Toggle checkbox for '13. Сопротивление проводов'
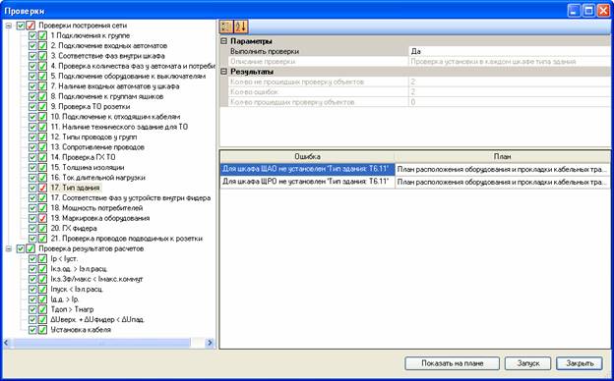 32,147
